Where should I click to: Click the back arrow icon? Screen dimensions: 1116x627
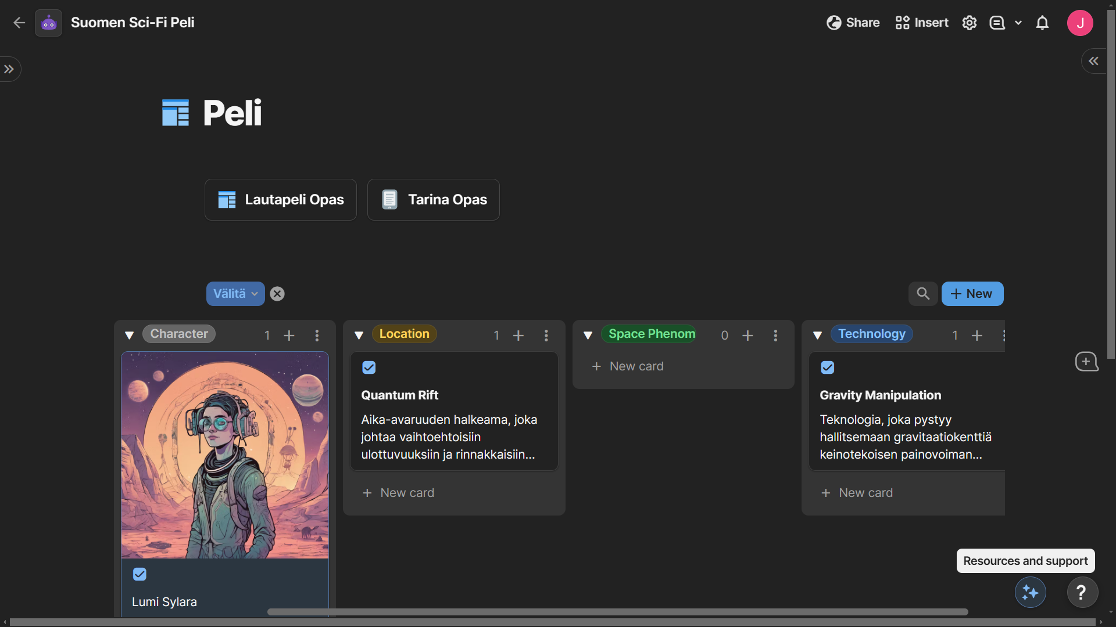click(x=19, y=23)
